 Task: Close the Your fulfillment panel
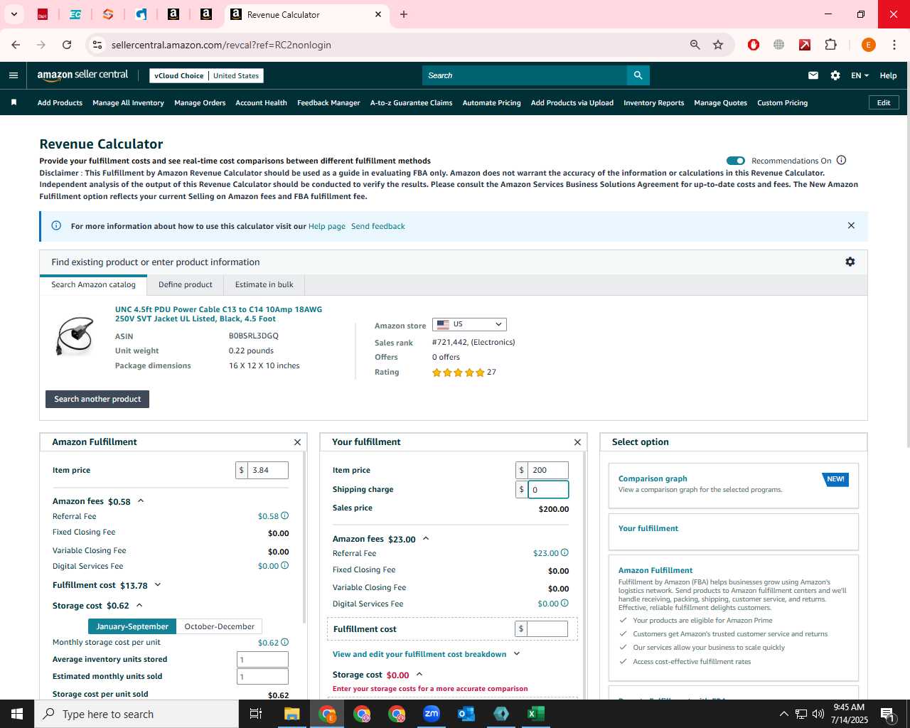tap(577, 442)
